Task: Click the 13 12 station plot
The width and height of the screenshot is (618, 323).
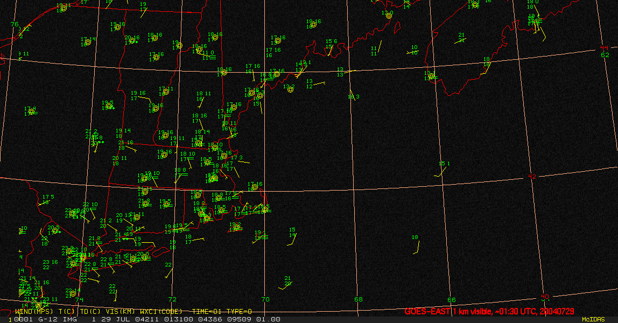Action: (315, 83)
